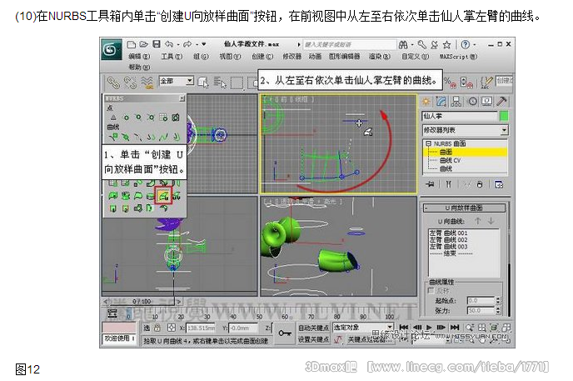Open the Quick Access toolbar customize arrow

[x=204, y=44]
